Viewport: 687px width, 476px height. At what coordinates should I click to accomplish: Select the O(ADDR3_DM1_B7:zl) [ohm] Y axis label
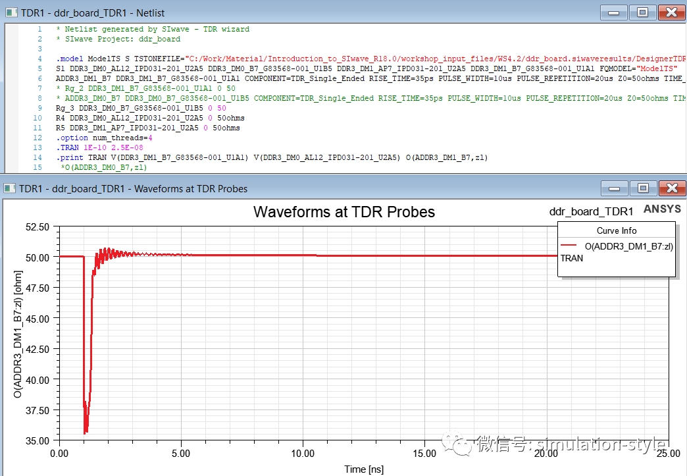(x=18, y=334)
